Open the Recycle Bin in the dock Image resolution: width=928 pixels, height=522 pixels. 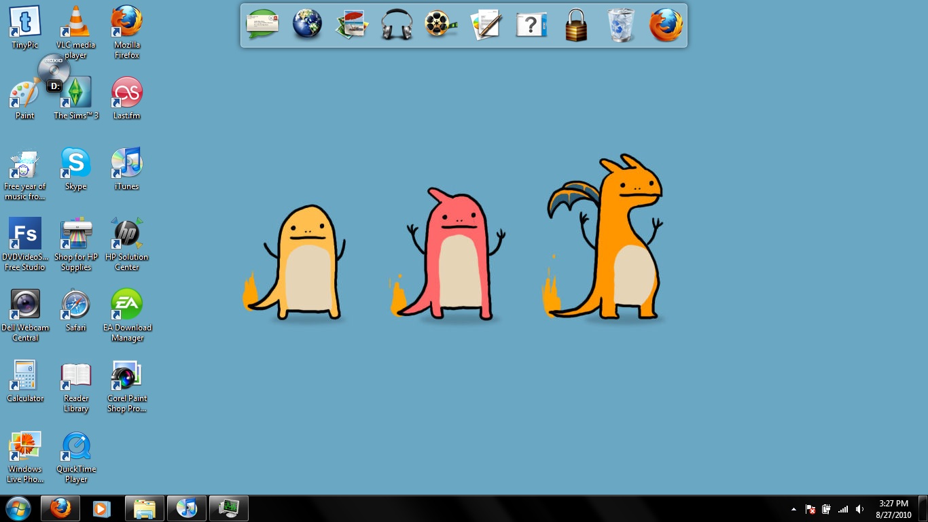pyautogui.click(x=621, y=26)
